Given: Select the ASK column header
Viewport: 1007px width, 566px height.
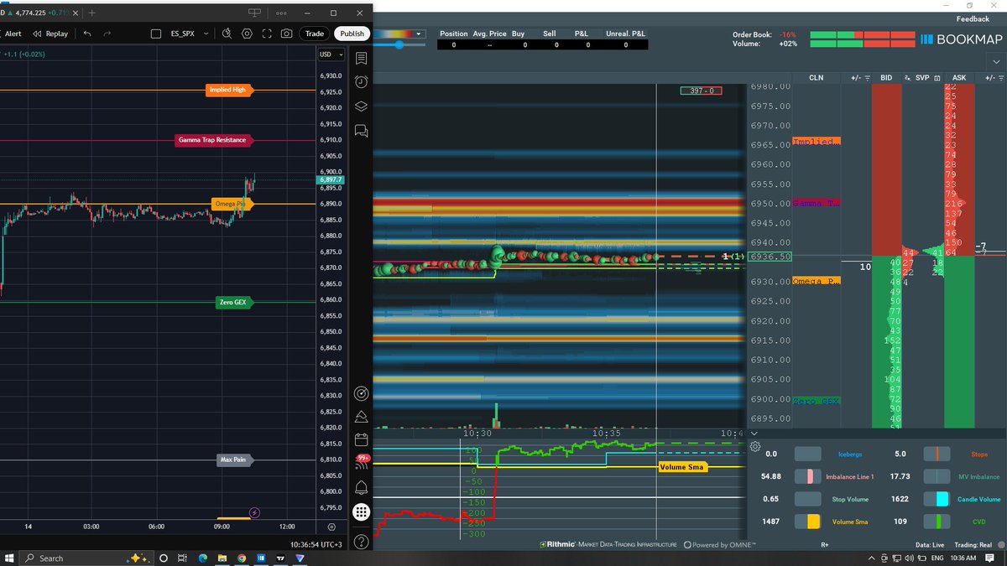Looking at the screenshot, I should (x=959, y=77).
